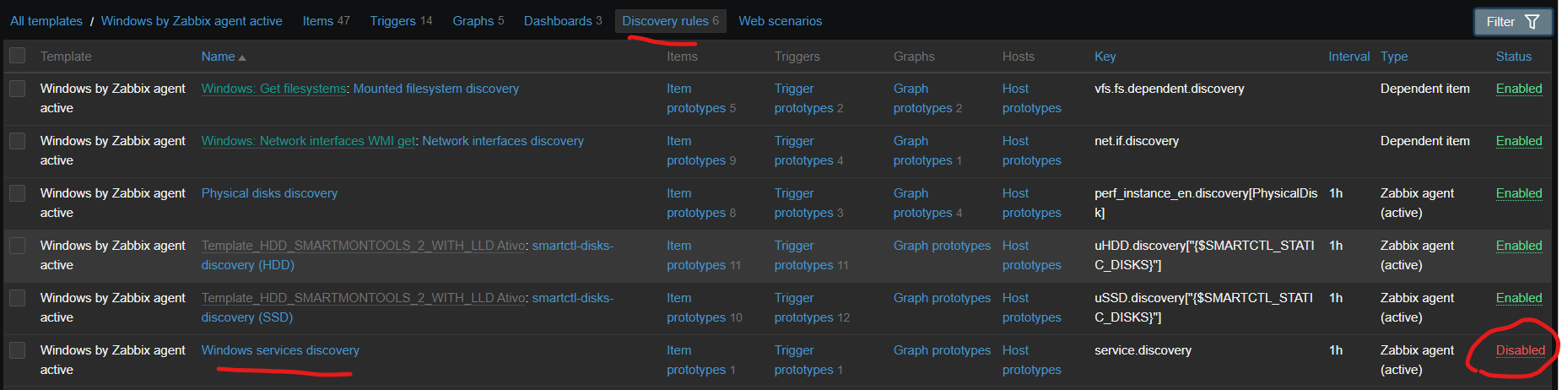Viewport: 1562px width, 390px height.
Task: Sort rules by Interval column header
Action: [1349, 57]
